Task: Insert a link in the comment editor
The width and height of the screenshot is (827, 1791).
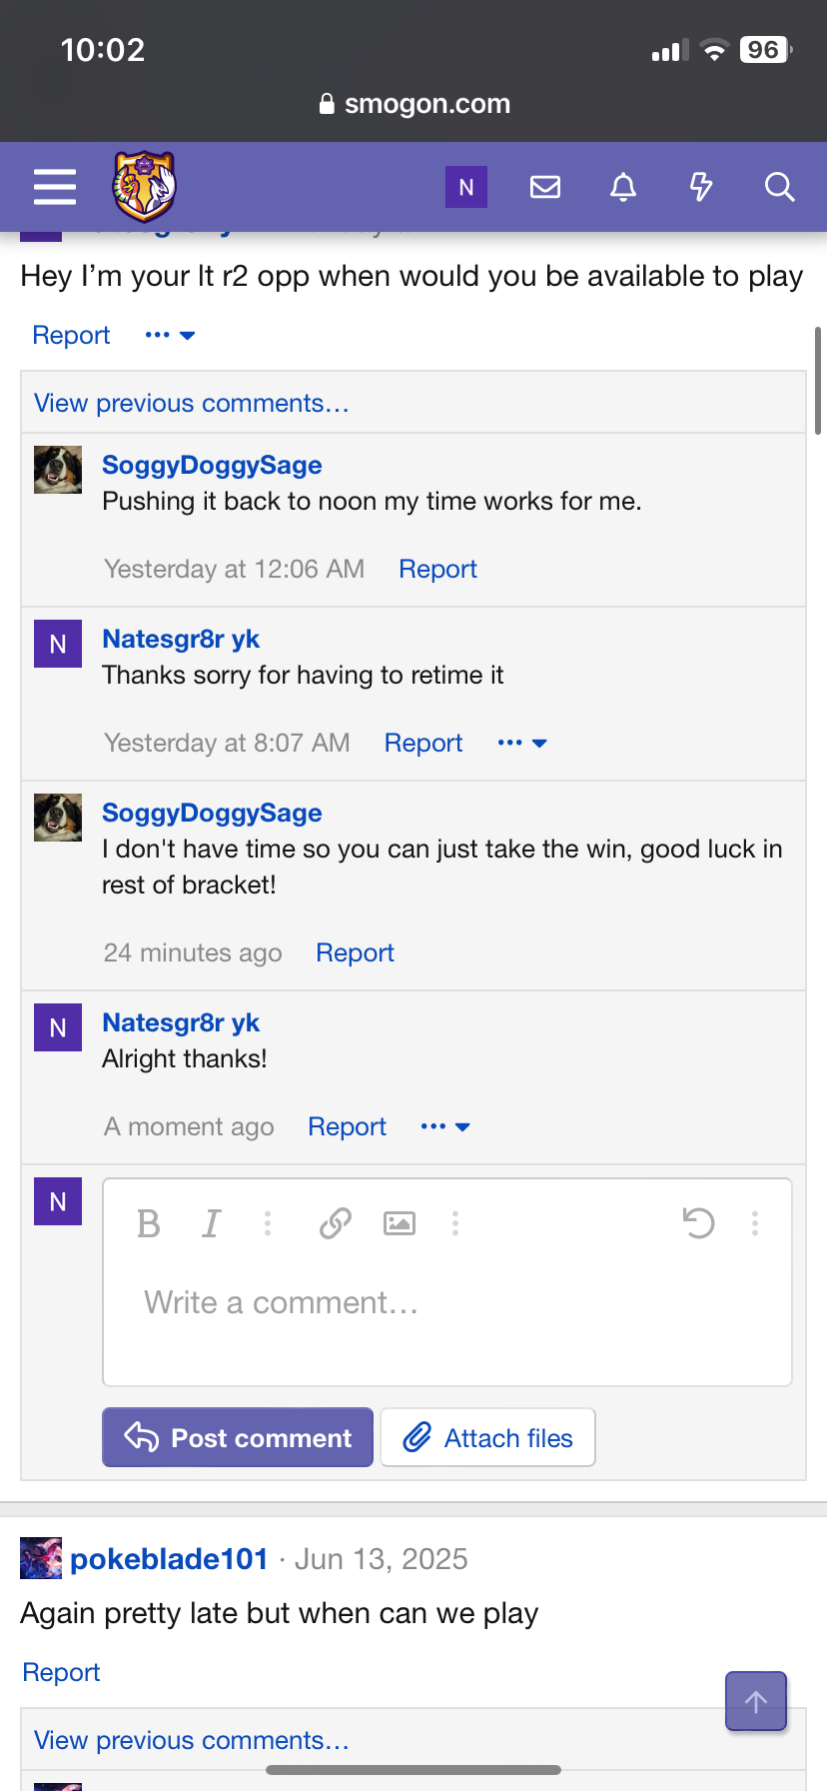Action: click(x=336, y=1223)
